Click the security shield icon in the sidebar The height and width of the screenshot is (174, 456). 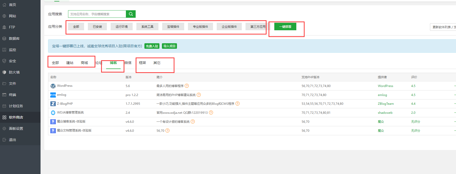pos(4,61)
